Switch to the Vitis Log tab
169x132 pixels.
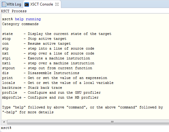pos(11,4)
